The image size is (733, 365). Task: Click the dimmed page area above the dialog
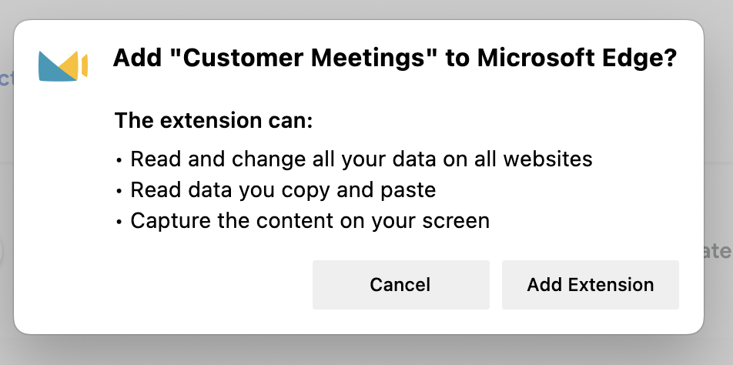click(x=366, y=8)
